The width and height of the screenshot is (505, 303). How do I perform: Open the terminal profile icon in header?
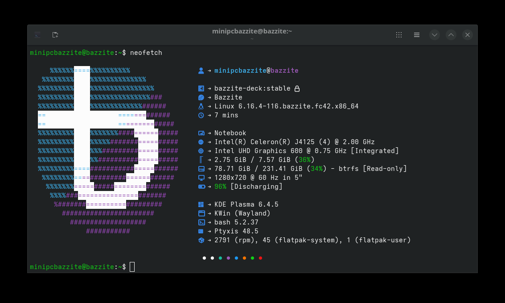pyautogui.click(x=38, y=35)
